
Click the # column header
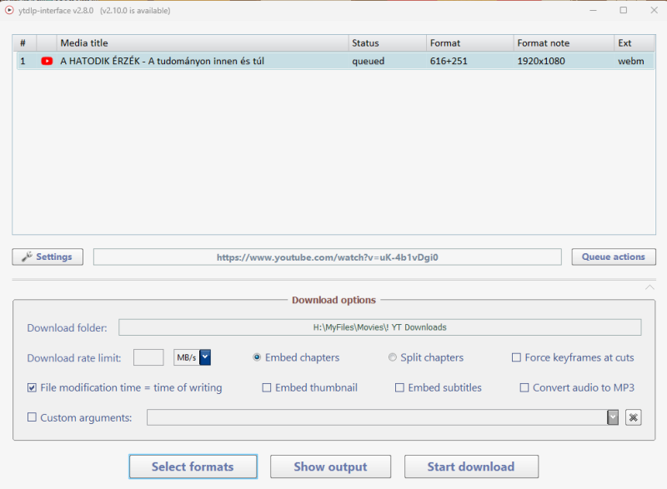25,43
